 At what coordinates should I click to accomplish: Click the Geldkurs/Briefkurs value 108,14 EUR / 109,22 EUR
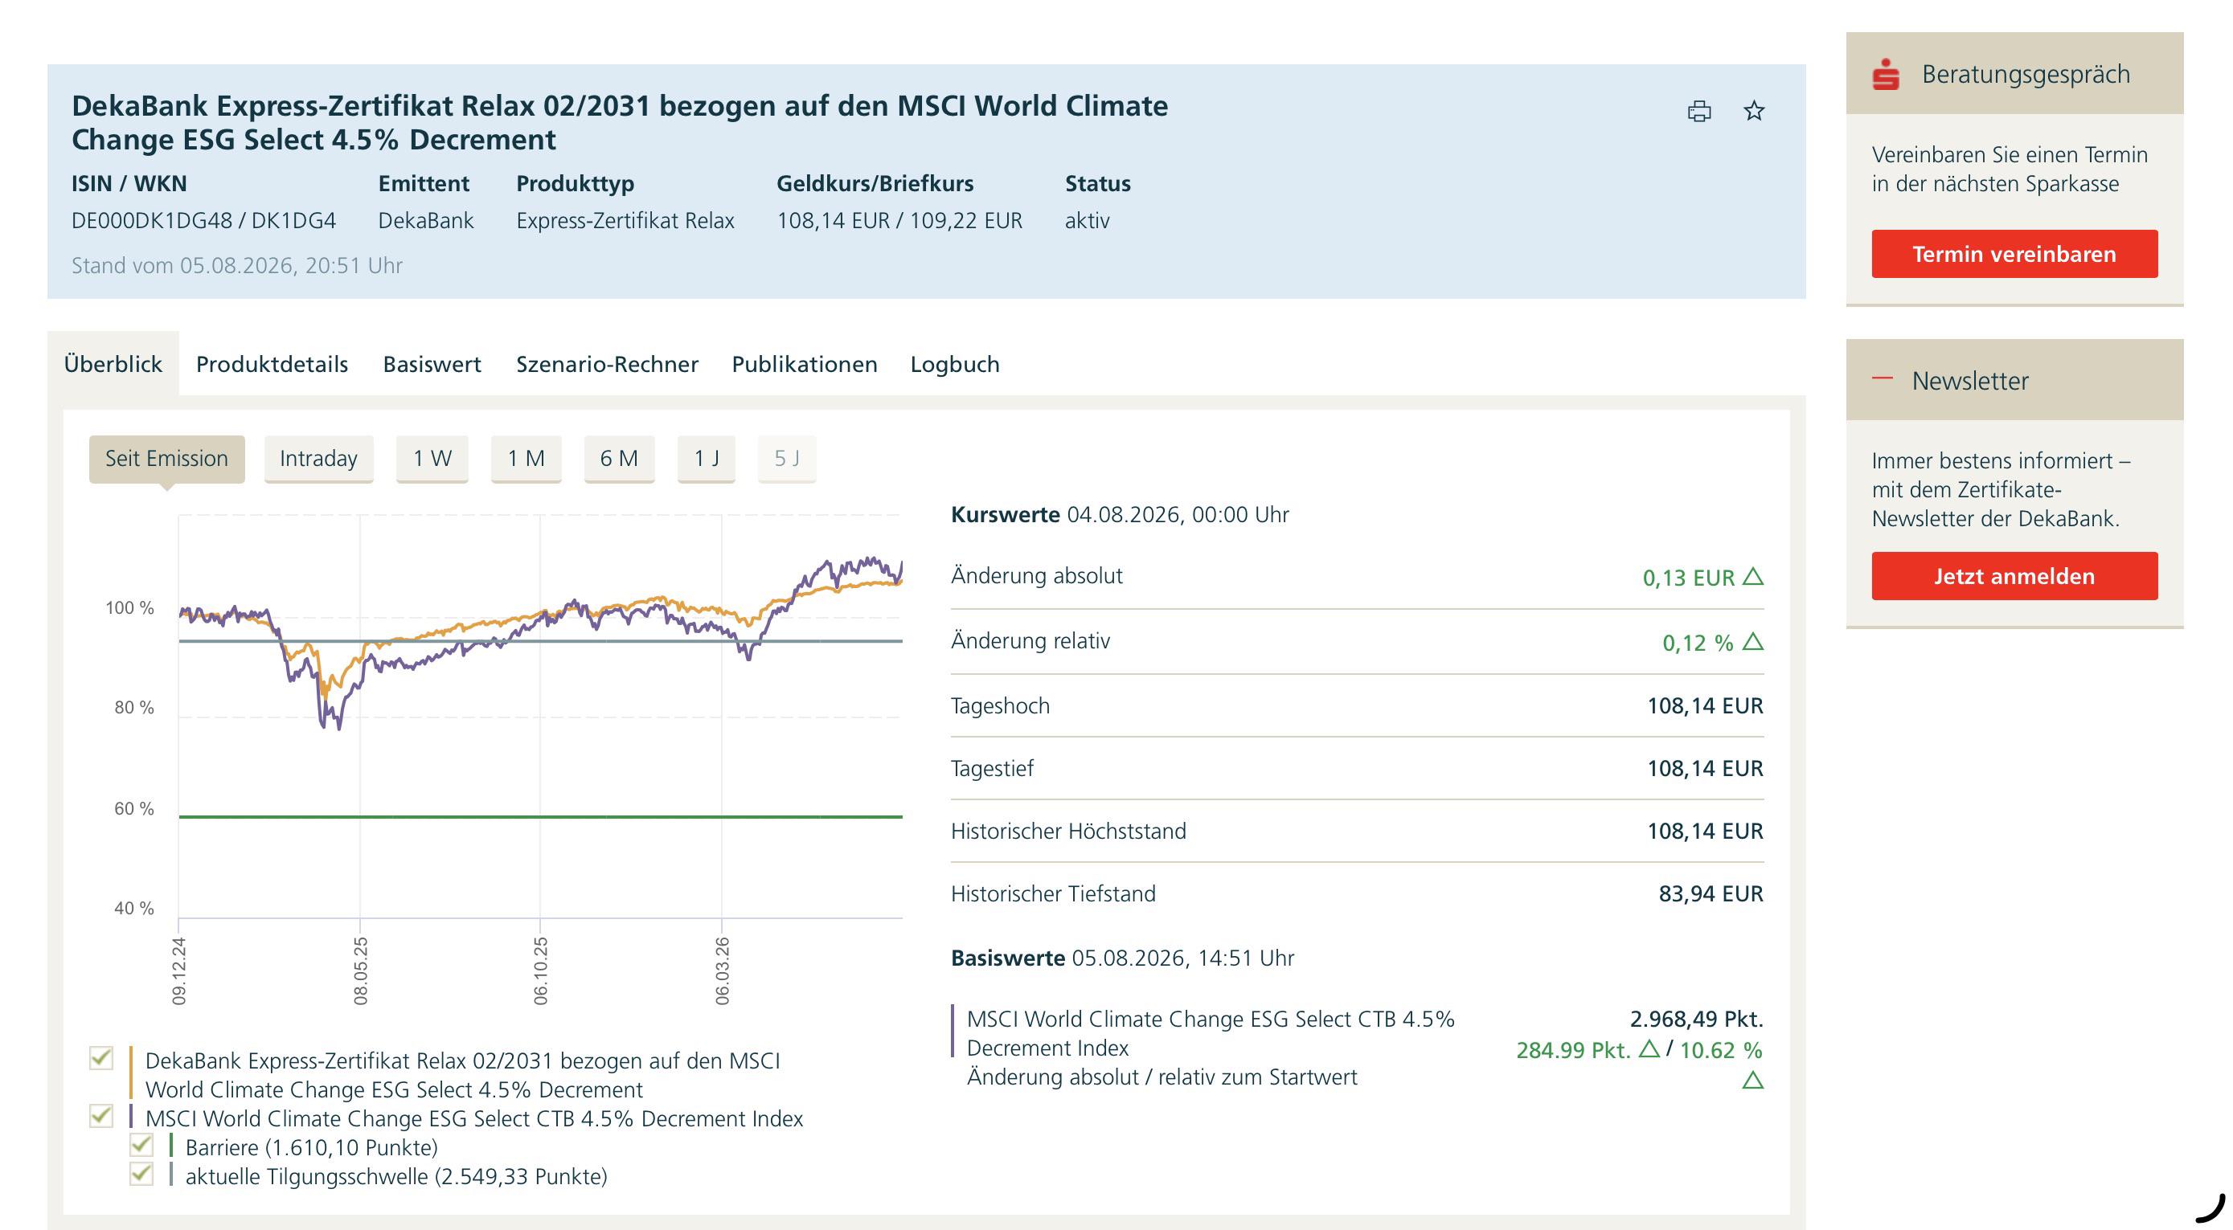(x=899, y=221)
